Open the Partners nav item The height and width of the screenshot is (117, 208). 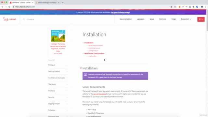tap(162, 19)
